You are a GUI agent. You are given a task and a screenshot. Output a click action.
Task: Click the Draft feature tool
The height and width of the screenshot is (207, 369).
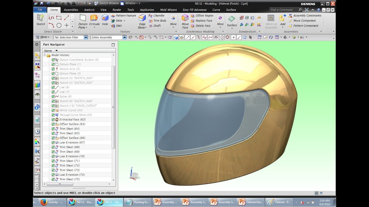(155, 26)
